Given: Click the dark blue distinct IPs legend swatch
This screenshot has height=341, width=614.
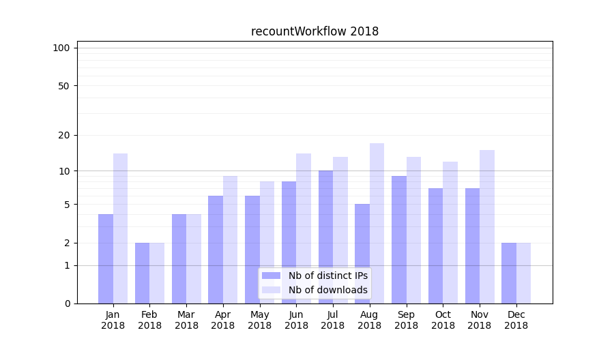Looking at the screenshot, I should pos(271,276).
